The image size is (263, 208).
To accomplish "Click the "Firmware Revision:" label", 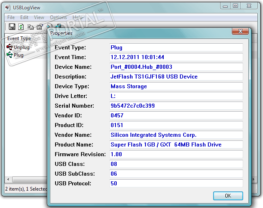I will point(80,154).
